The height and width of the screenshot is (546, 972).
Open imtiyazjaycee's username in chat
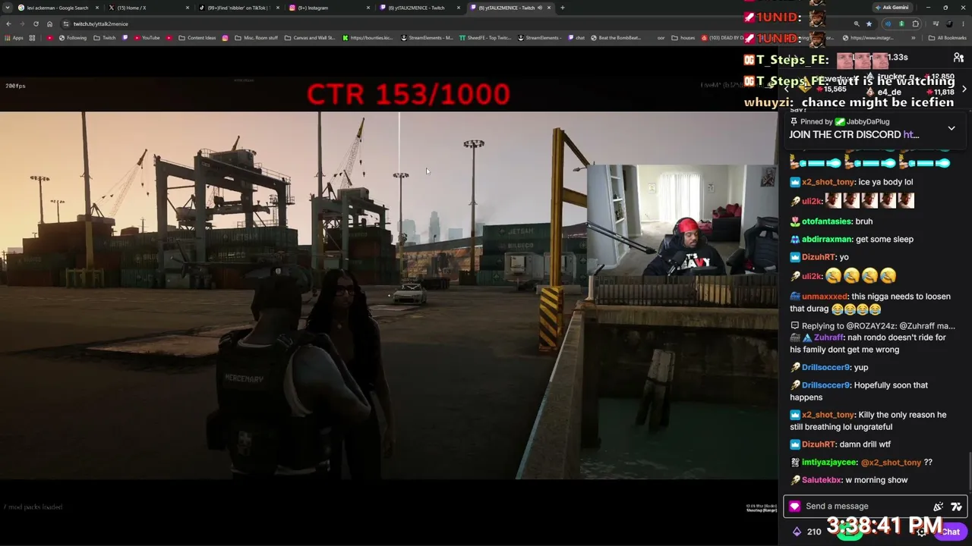(x=829, y=463)
